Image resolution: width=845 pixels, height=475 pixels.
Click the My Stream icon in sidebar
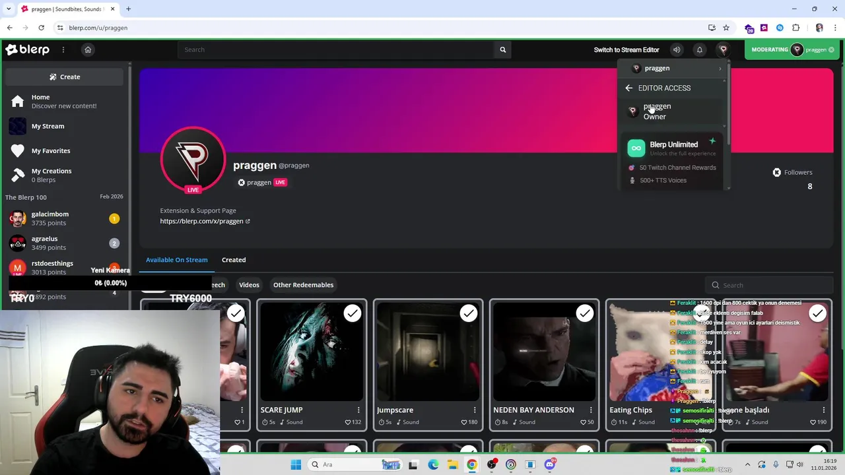(18, 126)
